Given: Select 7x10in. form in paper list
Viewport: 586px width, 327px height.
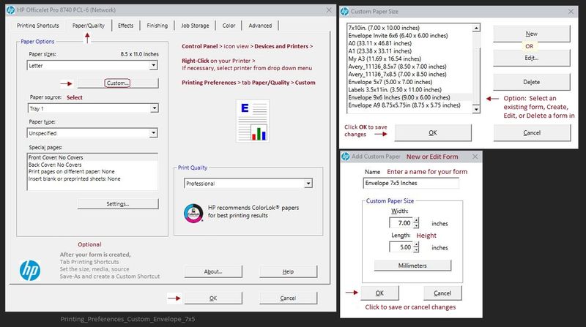Looking at the screenshot, I should 409,28.
